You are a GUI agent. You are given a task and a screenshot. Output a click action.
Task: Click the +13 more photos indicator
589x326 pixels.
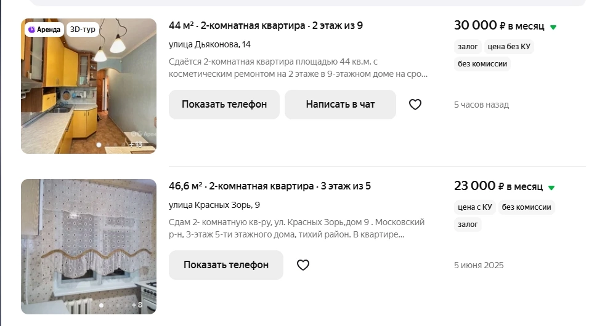pos(136,145)
